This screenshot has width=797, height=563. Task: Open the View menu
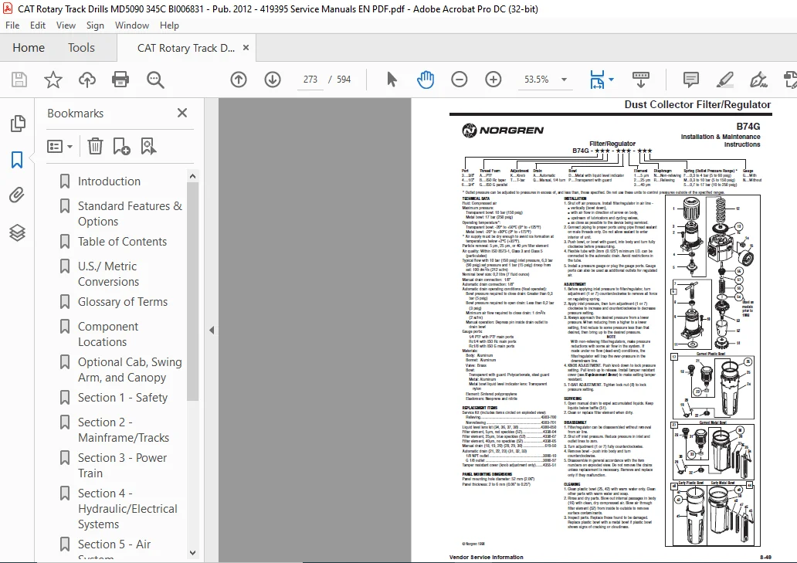[x=66, y=25]
